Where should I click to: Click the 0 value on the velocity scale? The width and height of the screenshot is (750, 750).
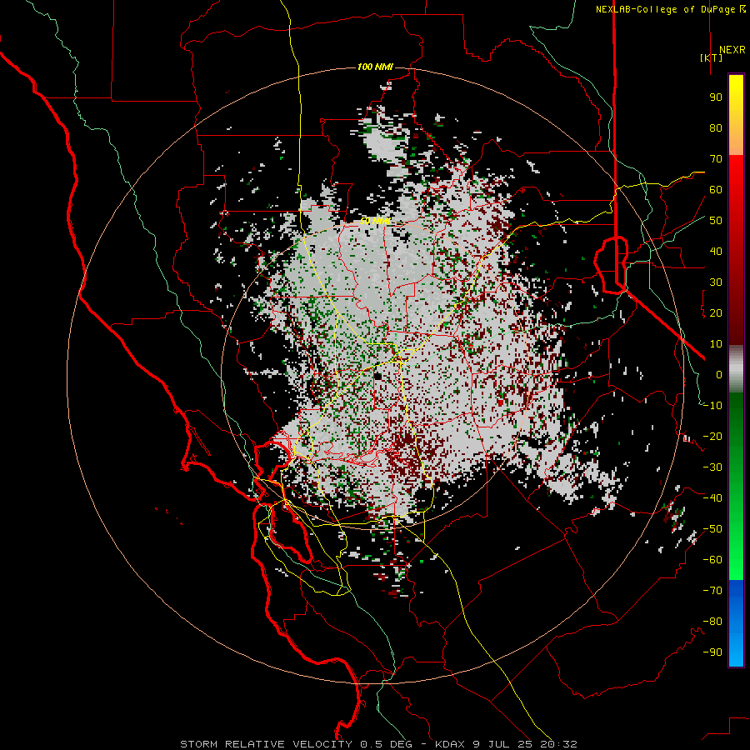pyautogui.click(x=719, y=375)
